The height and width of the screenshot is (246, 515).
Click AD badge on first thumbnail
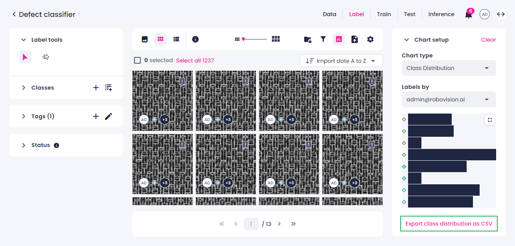pos(144,119)
